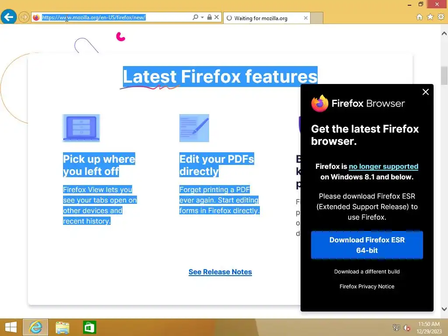
Task: Open the Windows Start button
Action: [x=11, y=327]
